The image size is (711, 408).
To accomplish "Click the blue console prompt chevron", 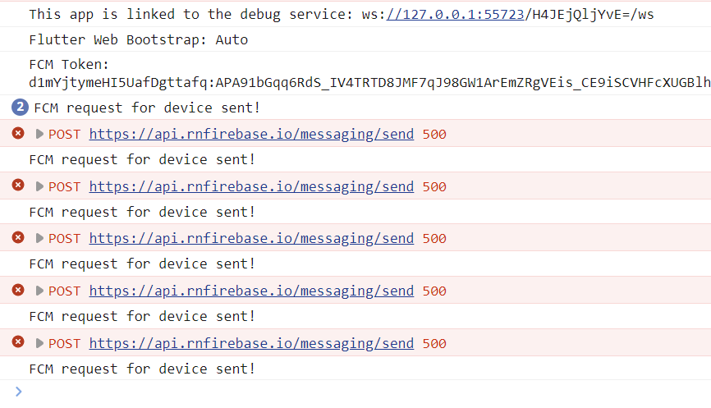I will 19,392.
